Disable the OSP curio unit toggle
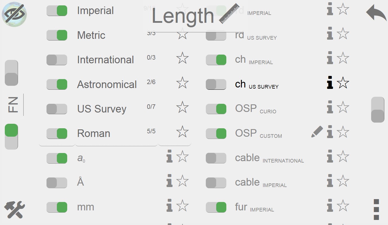 pos(216,109)
